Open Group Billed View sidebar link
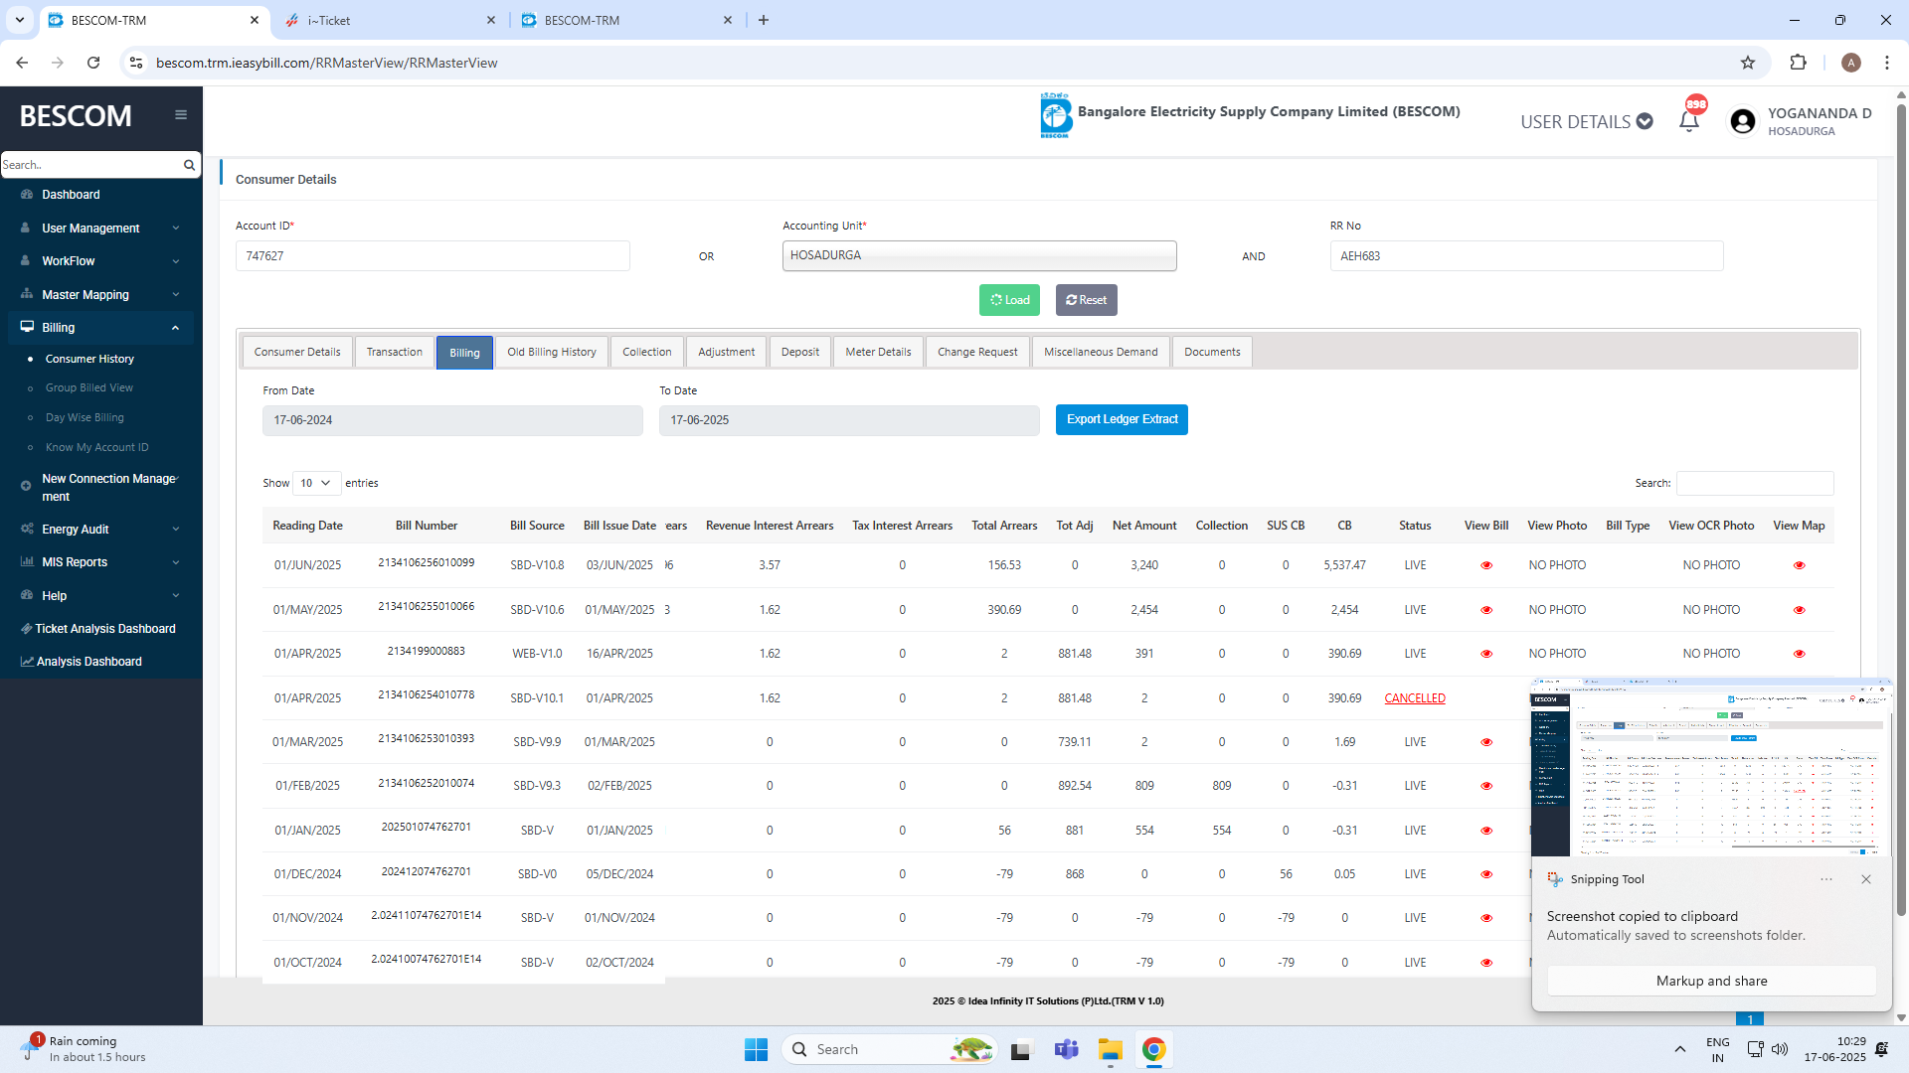The width and height of the screenshot is (1909, 1073). pyautogui.click(x=88, y=388)
